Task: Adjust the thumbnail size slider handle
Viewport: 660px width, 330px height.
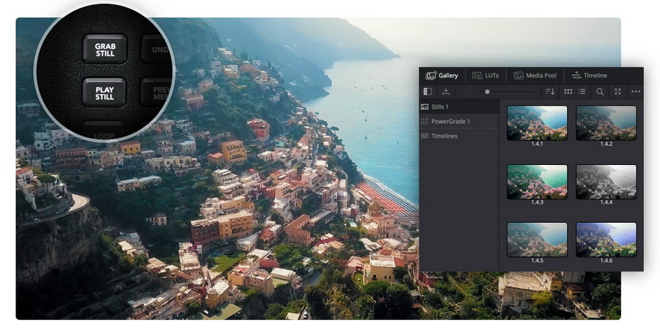Action: tap(487, 92)
